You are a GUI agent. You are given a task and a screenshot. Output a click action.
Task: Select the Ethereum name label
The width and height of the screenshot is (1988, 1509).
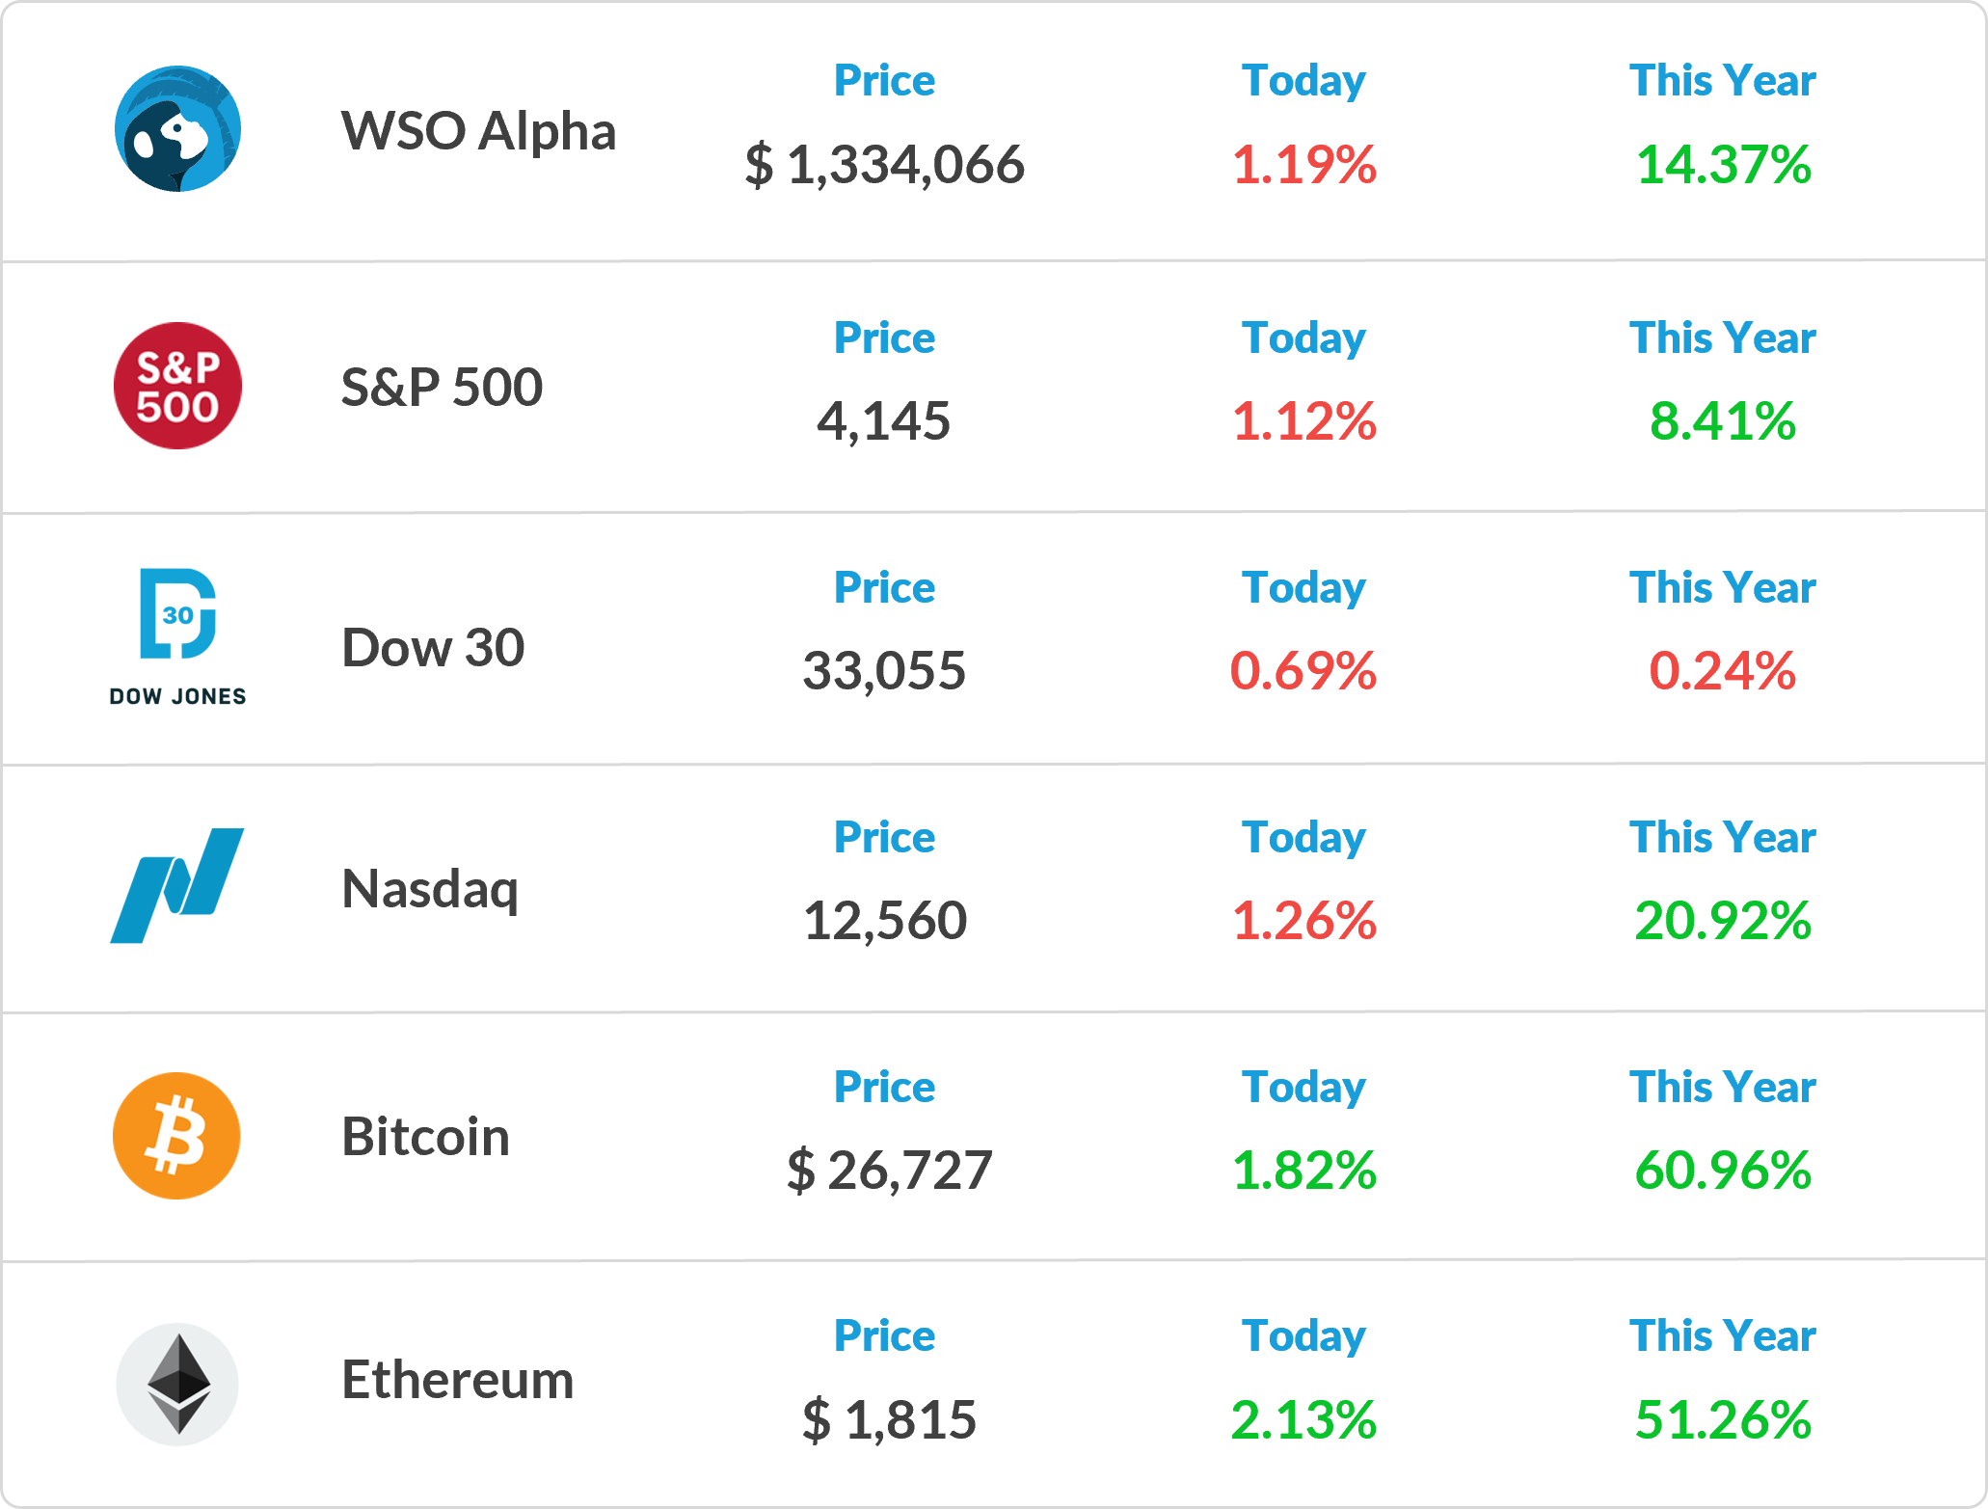coord(458,1380)
